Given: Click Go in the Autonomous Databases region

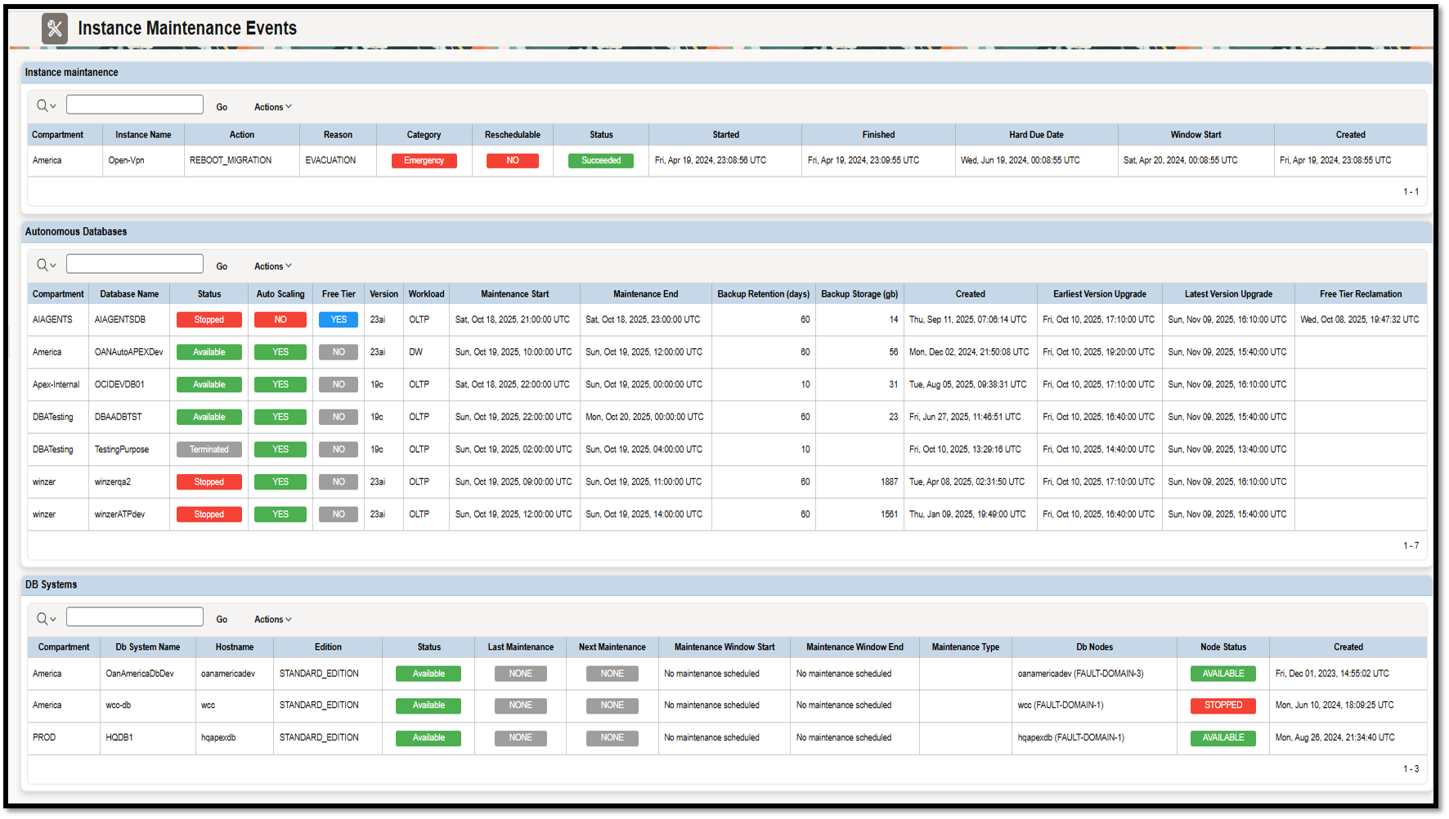Looking at the screenshot, I should (222, 265).
